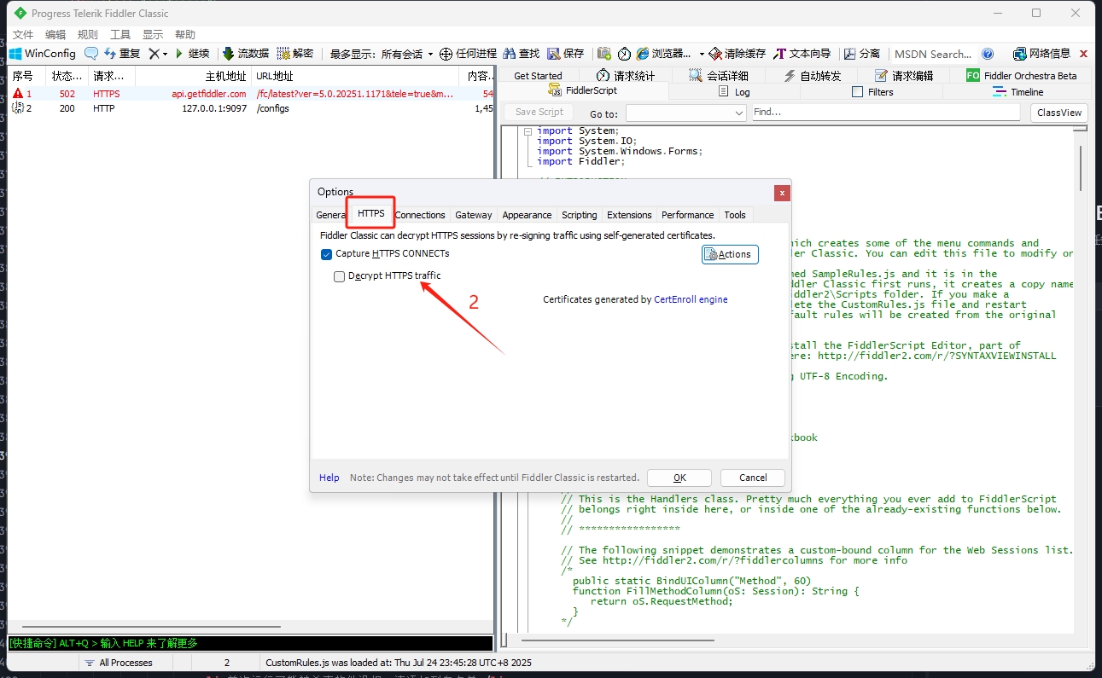Switch to the Get Started tab

coord(538,75)
